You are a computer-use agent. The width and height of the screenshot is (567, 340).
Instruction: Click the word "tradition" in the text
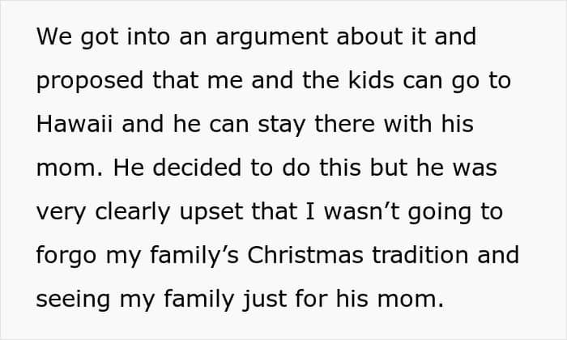420,255
